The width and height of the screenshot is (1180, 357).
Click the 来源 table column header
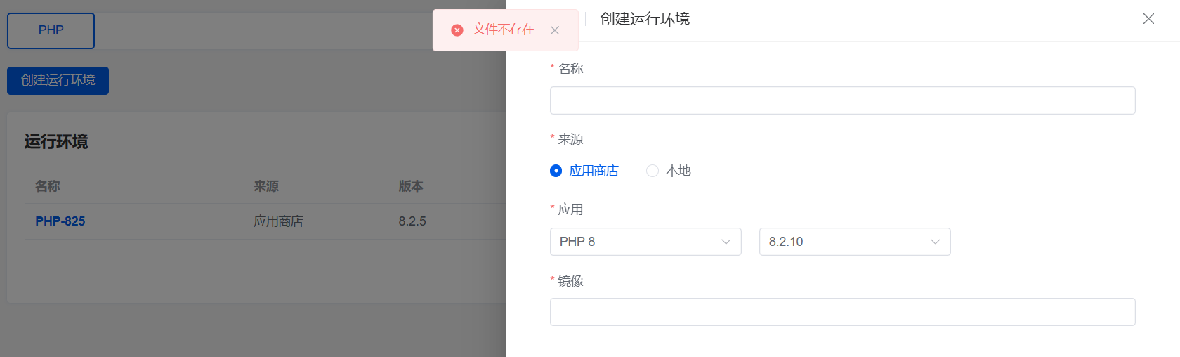tap(266, 186)
